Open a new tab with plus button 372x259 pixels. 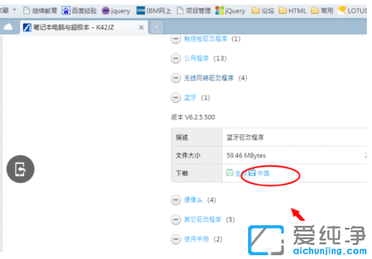click(157, 27)
